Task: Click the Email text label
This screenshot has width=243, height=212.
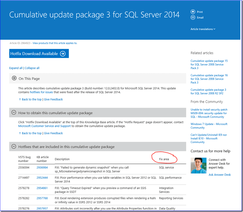Action: click(200, 18)
